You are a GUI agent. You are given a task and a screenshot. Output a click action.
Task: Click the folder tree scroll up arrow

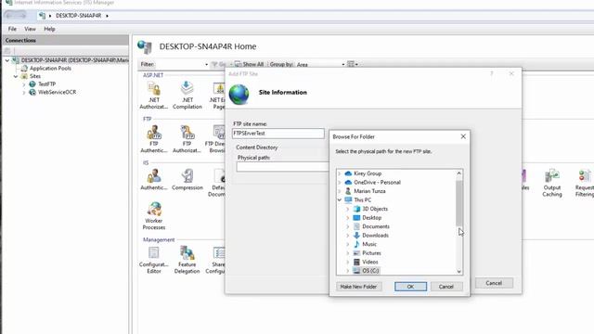pyautogui.click(x=458, y=173)
